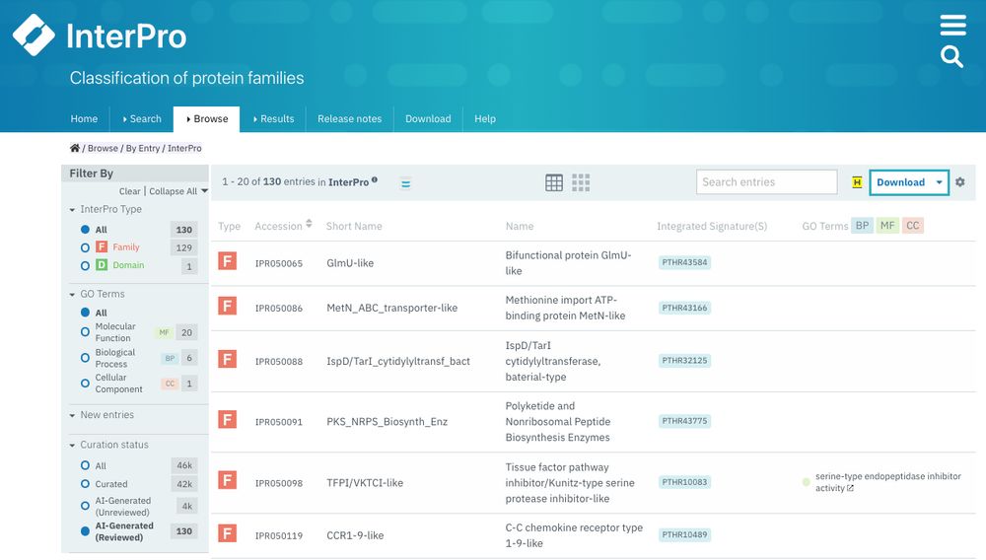Open PTHR43166 signature link

tap(684, 308)
